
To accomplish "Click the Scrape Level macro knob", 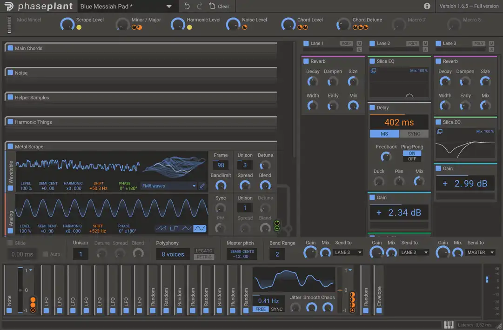I will point(67,24).
